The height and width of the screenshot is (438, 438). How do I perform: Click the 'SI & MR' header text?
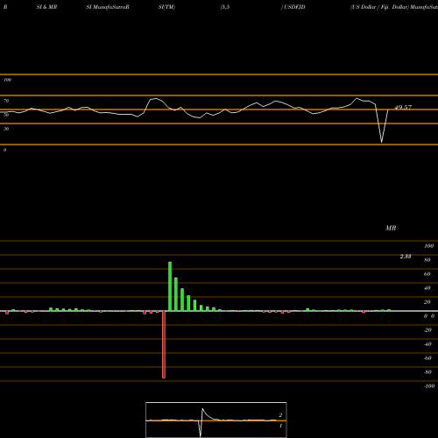click(x=46, y=7)
